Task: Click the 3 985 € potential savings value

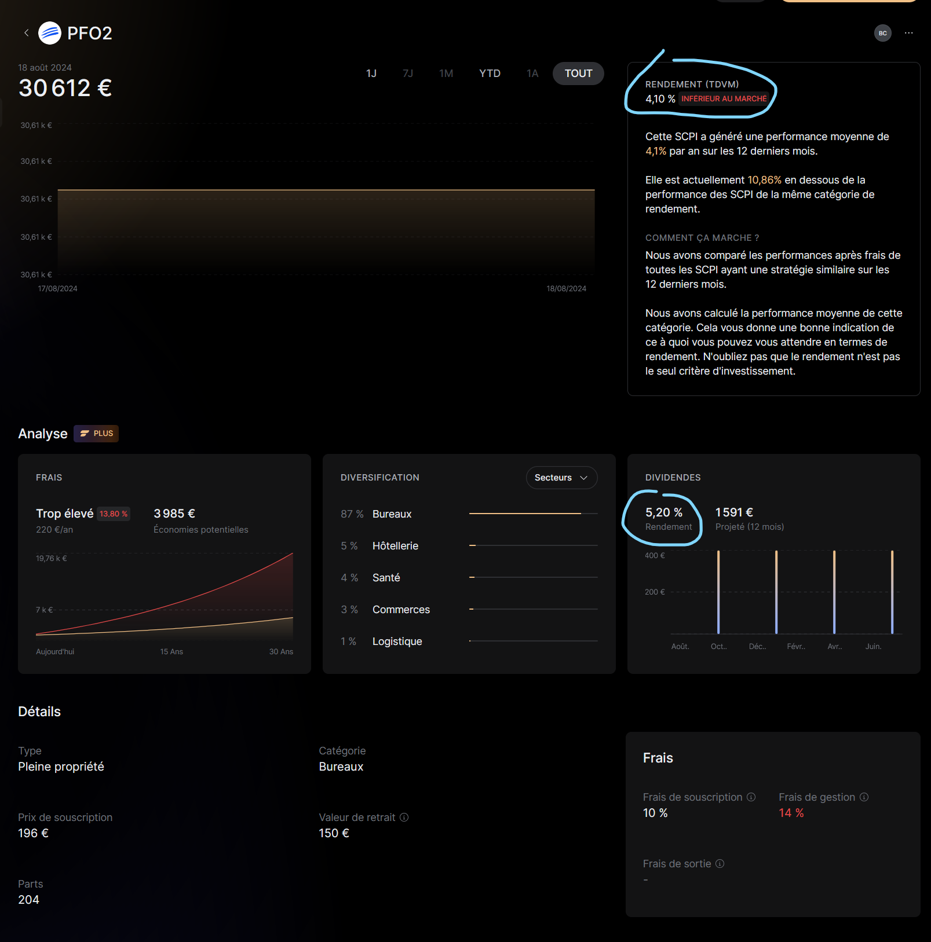Action: [174, 514]
